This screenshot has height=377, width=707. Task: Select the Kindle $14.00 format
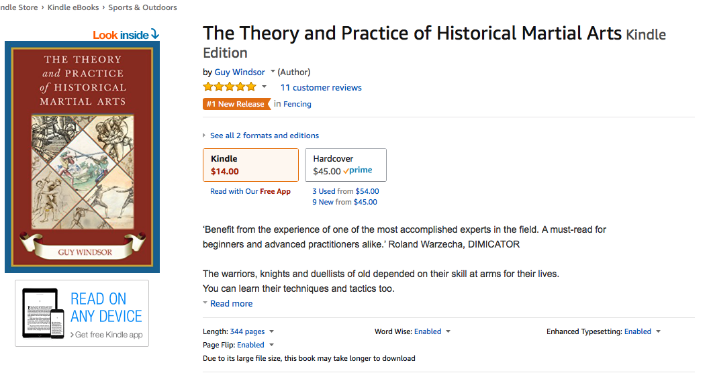pos(250,165)
